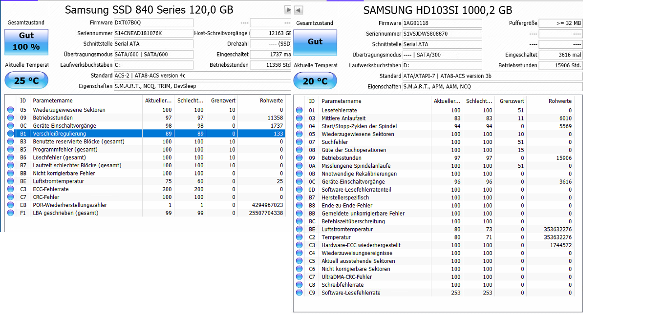Image resolution: width=664 pixels, height=314 pixels.
Task: Click the 'Gut' health button for SAMSUNG HD103SI
Action: click(x=315, y=42)
